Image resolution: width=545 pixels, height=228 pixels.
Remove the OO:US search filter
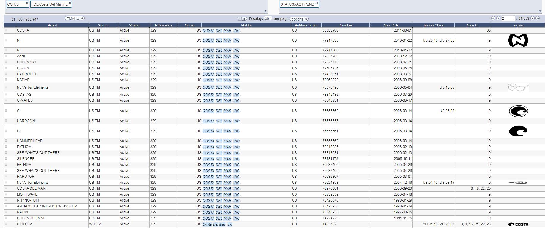[x=27, y=3]
